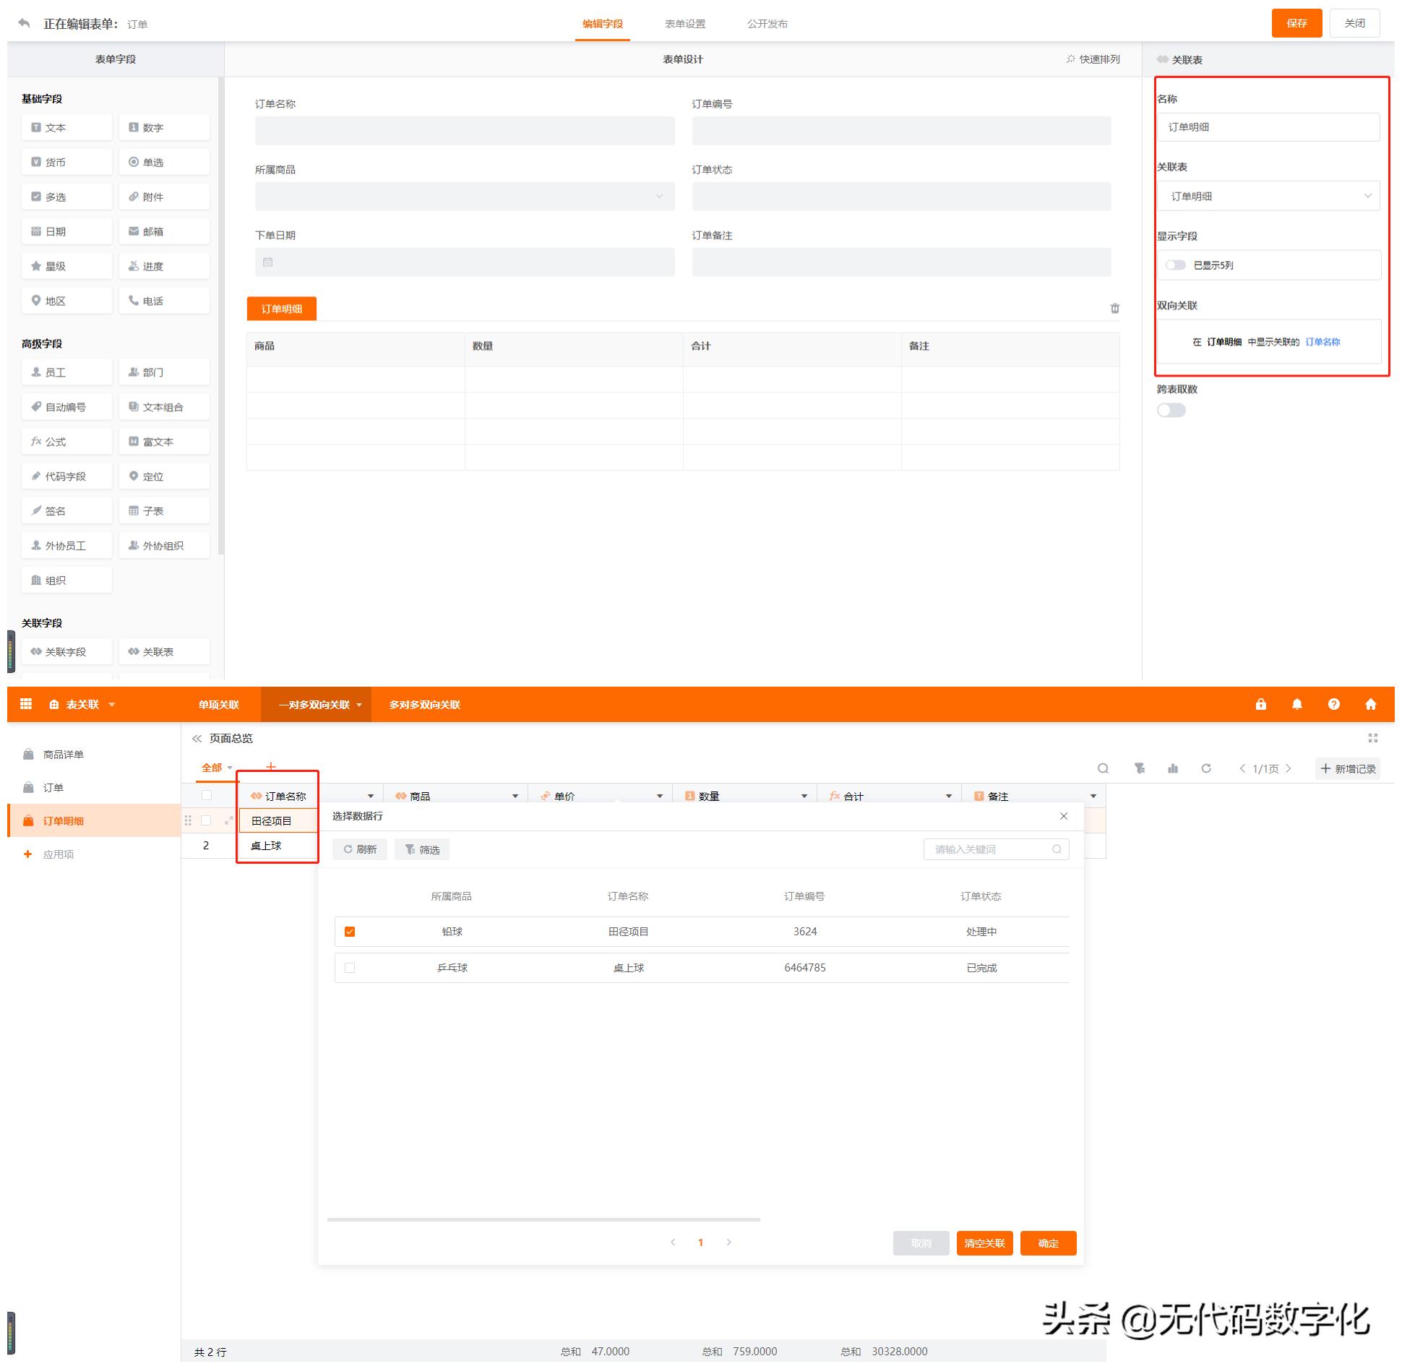Click 刷新 in the dialog
This screenshot has height=1369, width=1402.
click(360, 849)
